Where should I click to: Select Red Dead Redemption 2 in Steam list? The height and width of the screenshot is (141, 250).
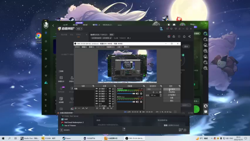tap(74, 122)
